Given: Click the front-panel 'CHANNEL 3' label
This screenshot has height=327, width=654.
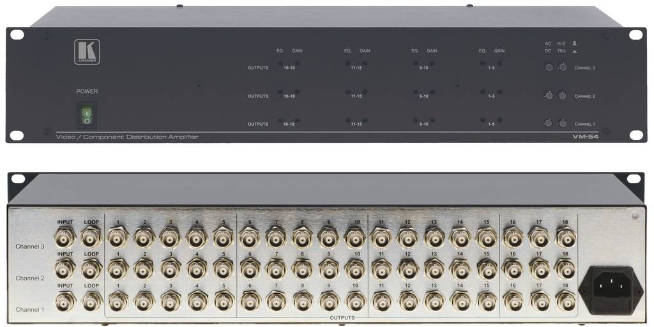Looking at the screenshot, I should [x=584, y=68].
